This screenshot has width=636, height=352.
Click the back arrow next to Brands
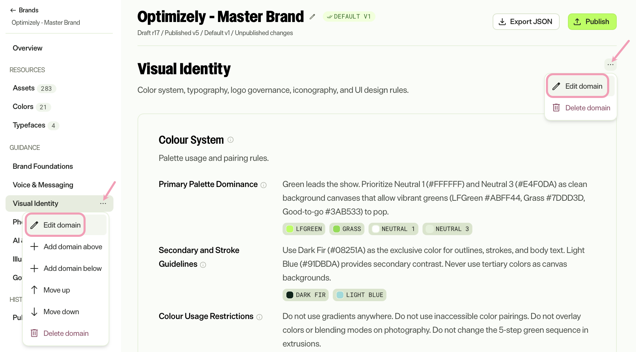coord(13,10)
